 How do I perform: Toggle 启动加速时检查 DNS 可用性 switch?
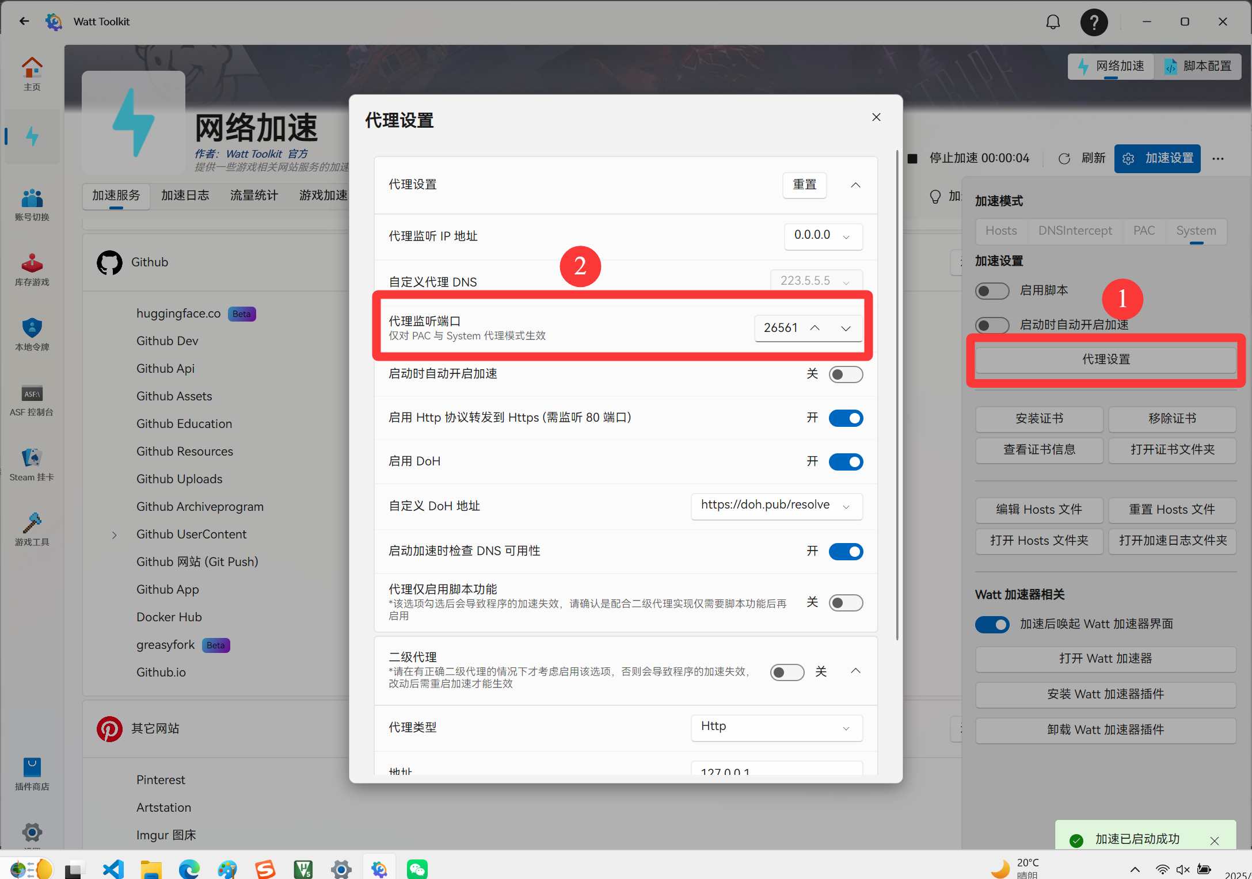click(x=846, y=552)
